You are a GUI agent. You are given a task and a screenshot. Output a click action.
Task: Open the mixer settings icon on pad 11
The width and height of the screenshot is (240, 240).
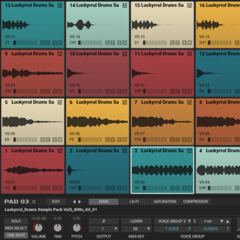coord(189,54)
